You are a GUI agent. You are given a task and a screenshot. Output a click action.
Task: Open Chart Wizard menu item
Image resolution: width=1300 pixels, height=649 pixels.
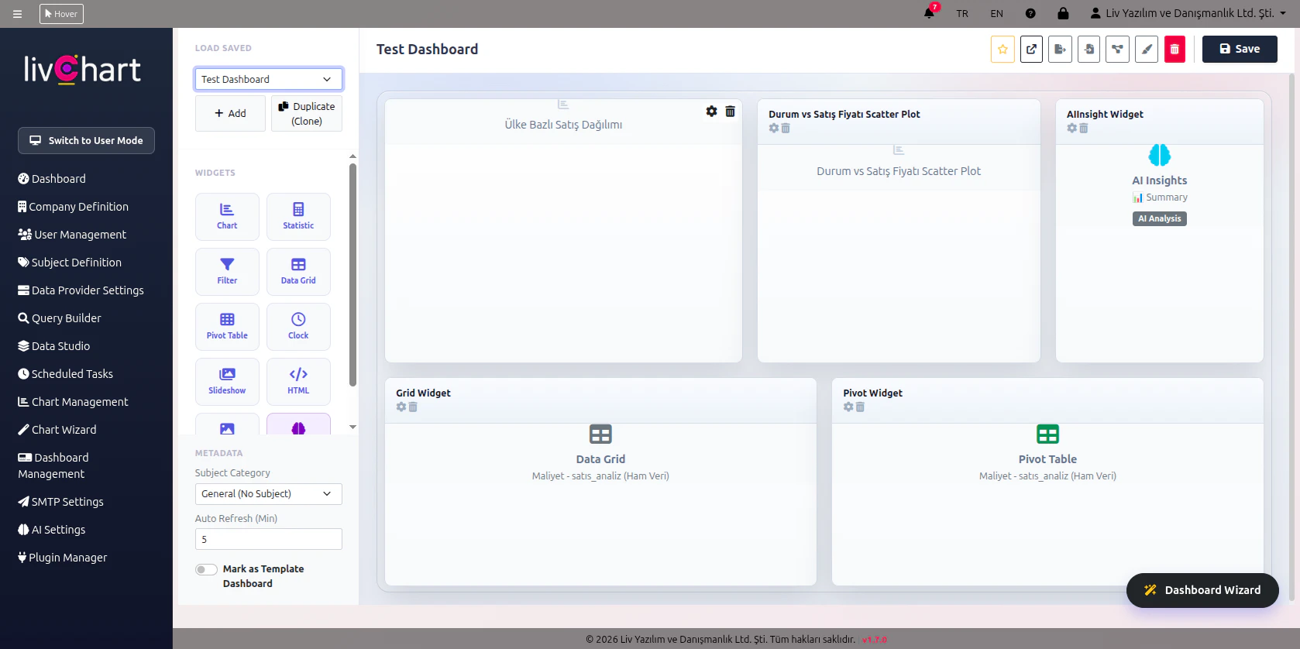[57, 430]
